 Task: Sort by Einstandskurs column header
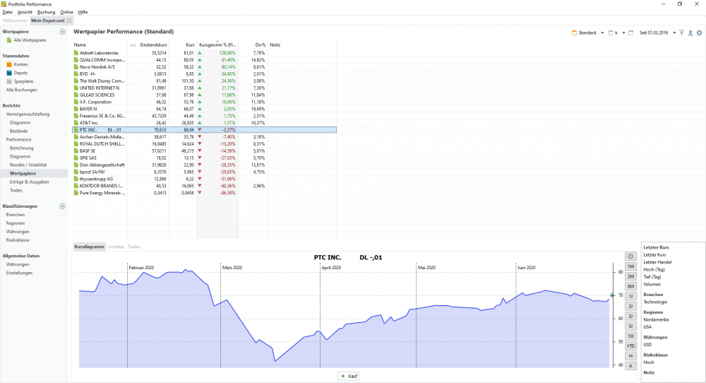pyautogui.click(x=153, y=45)
